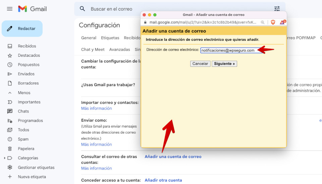Click the Gmail logo
Image resolution: width=322 pixels, height=184 pixels.
pos(33,9)
